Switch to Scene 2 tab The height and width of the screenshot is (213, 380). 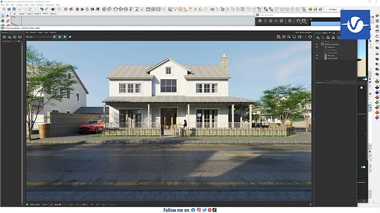coord(30,14)
